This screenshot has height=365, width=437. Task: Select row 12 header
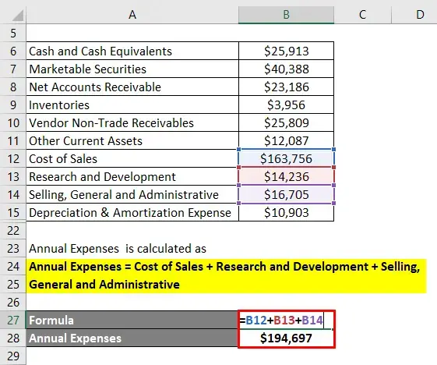[13, 159]
